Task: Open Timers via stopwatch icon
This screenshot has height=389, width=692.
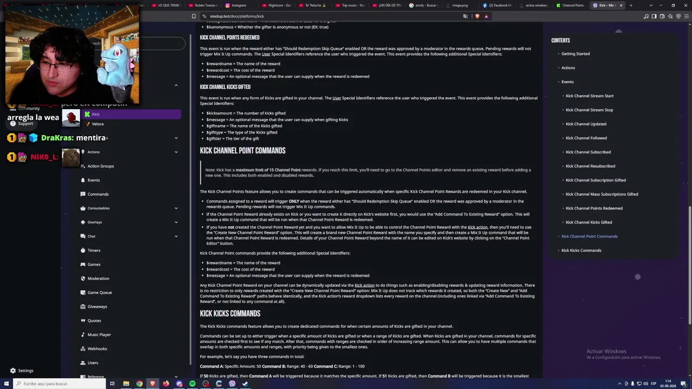Action: click(83, 250)
